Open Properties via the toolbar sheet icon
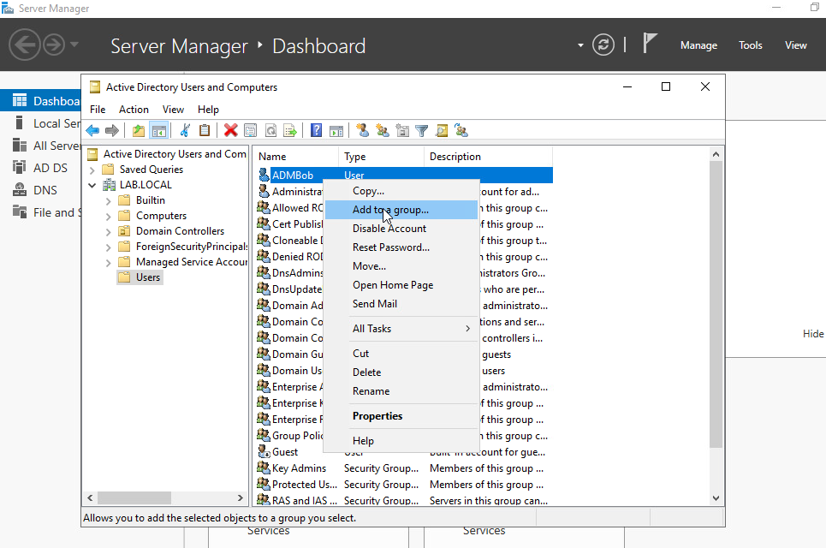This screenshot has width=826, height=548. [251, 131]
